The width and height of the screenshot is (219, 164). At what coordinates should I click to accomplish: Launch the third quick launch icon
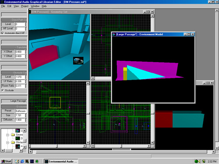(27, 161)
